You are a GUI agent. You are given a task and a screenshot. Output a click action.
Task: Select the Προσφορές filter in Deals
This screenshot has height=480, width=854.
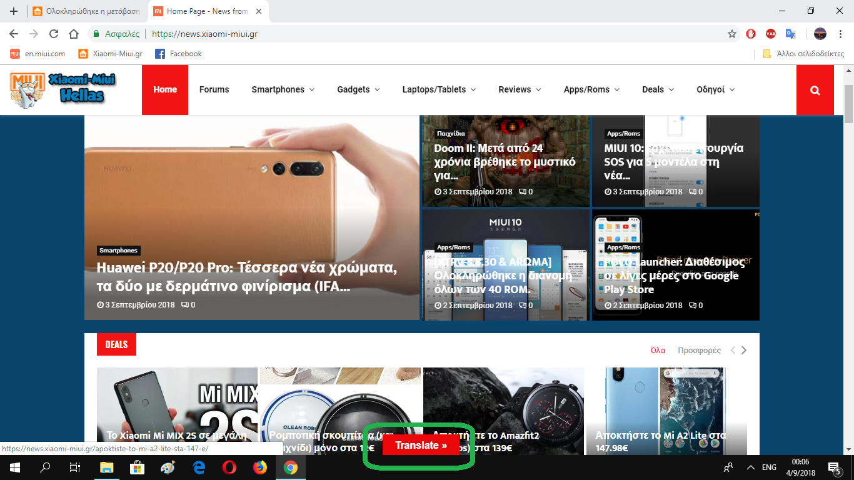[700, 351]
